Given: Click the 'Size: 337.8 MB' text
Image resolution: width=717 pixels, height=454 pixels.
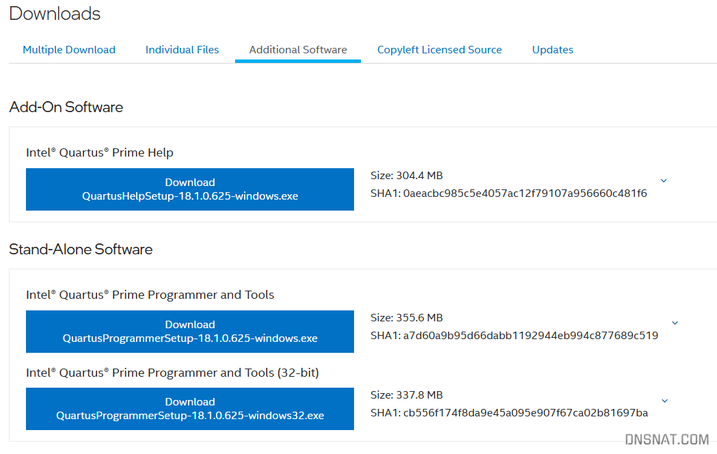Looking at the screenshot, I should click(407, 395).
